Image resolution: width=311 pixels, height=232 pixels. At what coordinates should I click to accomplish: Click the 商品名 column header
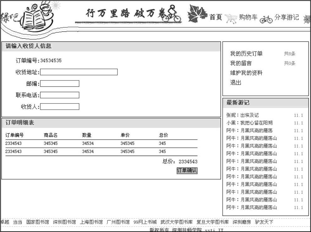[x=51, y=135]
